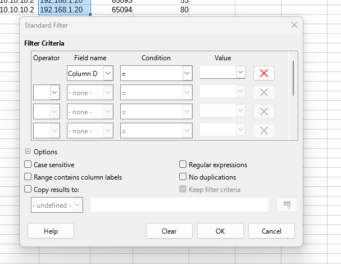Open Help for Standard Filter
The width and height of the screenshot is (341, 264).
click(51, 231)
